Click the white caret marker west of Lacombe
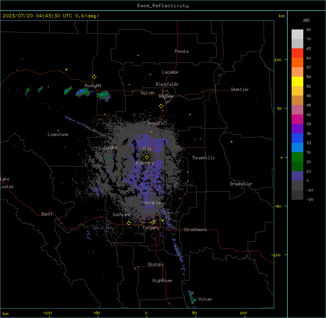Viewport: 326px width, 318px height. 150,75
